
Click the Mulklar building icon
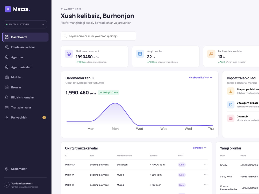7,77
